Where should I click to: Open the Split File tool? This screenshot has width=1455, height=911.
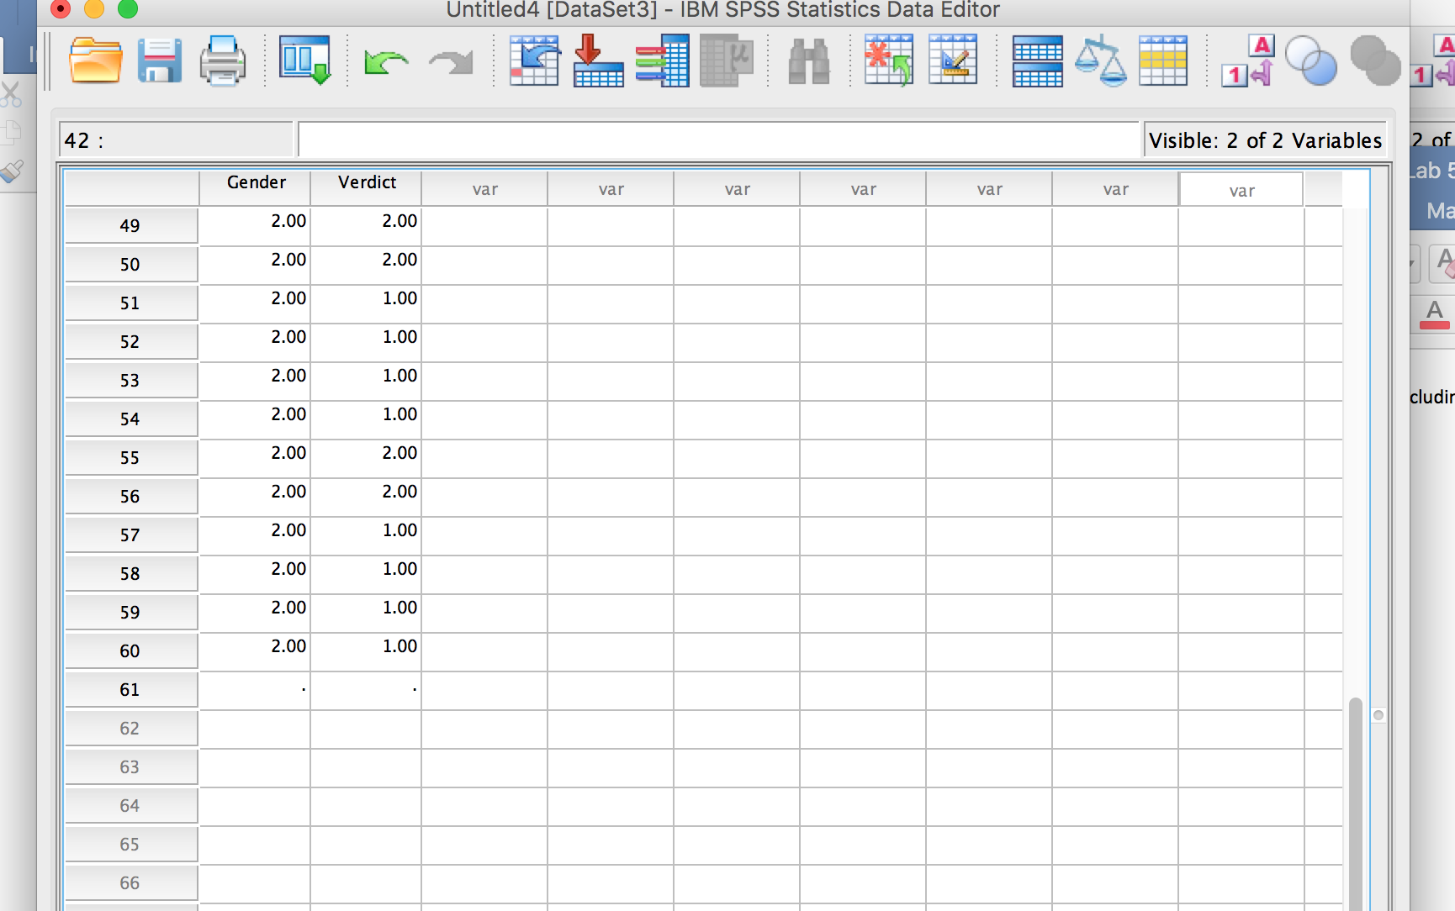click(x=1036, y=61)
